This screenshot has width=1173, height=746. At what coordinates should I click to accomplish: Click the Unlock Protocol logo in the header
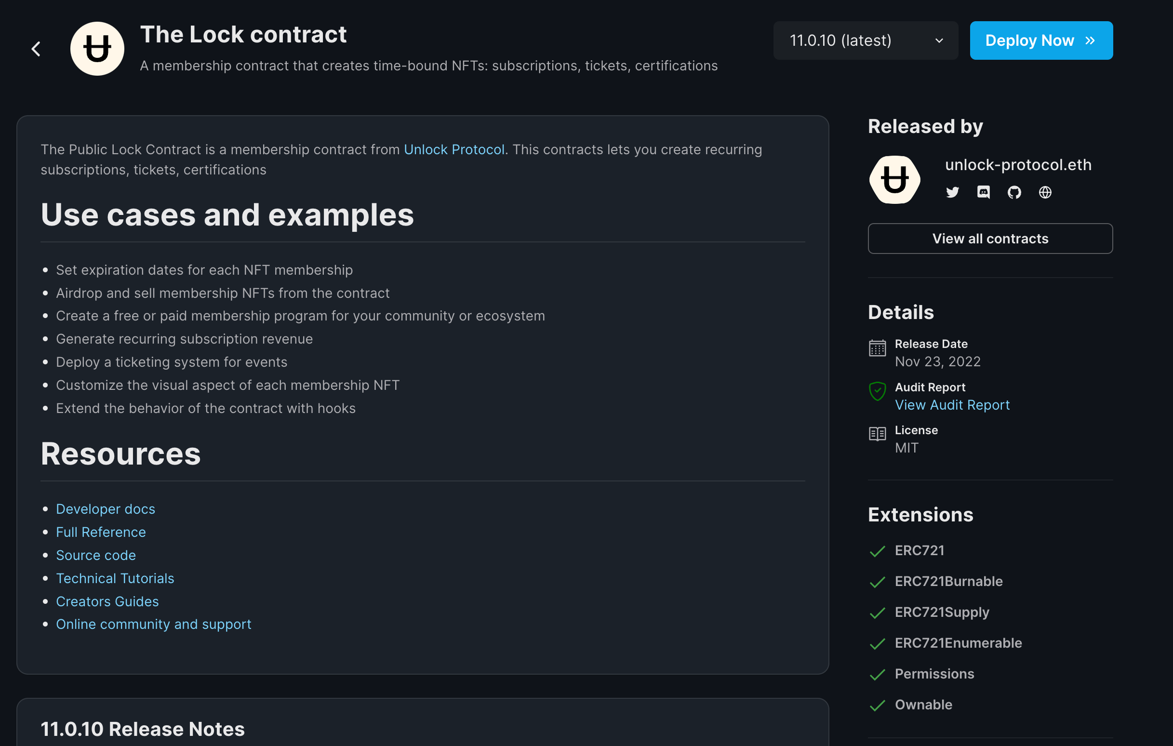pyautogui.click(x=97, y=48)
